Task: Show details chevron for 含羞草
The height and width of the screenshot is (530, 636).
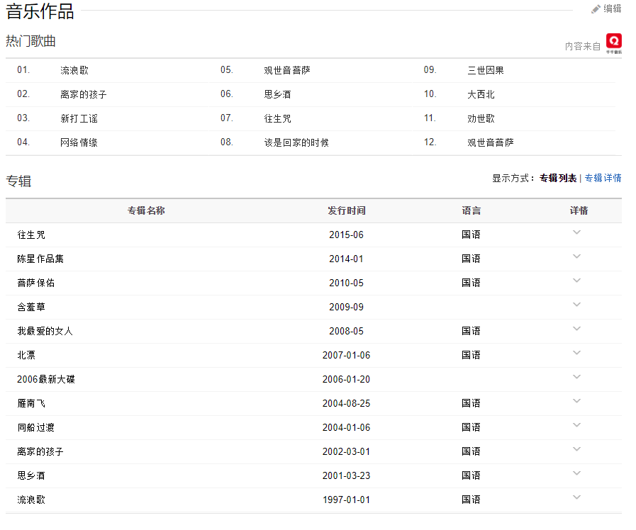Action: (x=576, y=305)
